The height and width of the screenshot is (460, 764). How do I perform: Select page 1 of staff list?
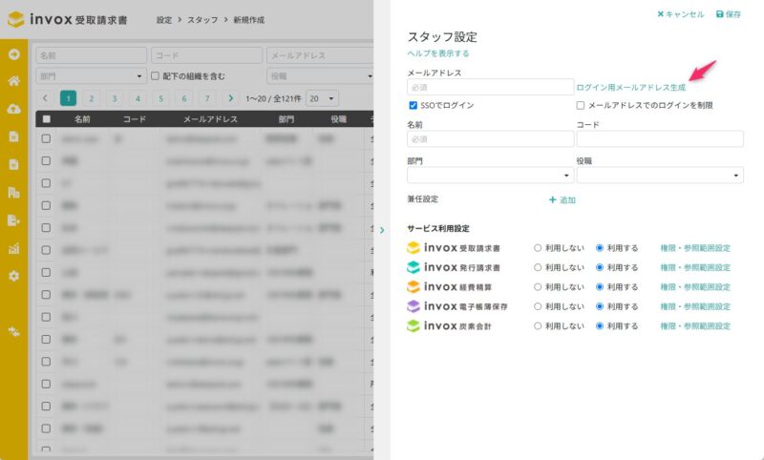pos(68,98)
